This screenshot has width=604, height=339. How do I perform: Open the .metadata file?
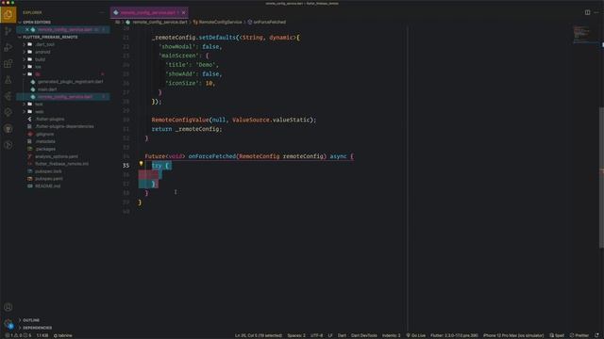point(45,141)
